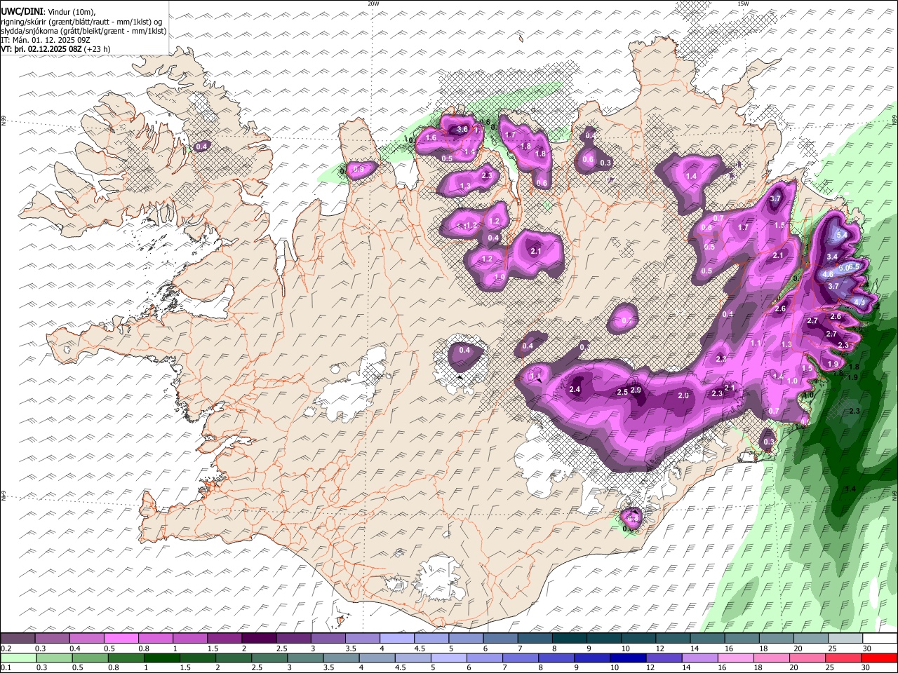Viewport: 898px width, 673px height.
Task: Select the '3.4' value in the east fjords
Action: pyautogui.click(x=833, y=257)
